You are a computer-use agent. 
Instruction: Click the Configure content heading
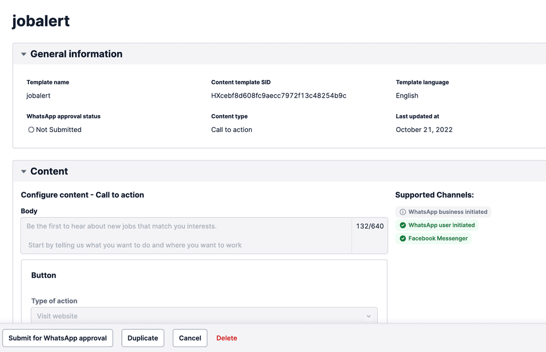coord(81,195)
